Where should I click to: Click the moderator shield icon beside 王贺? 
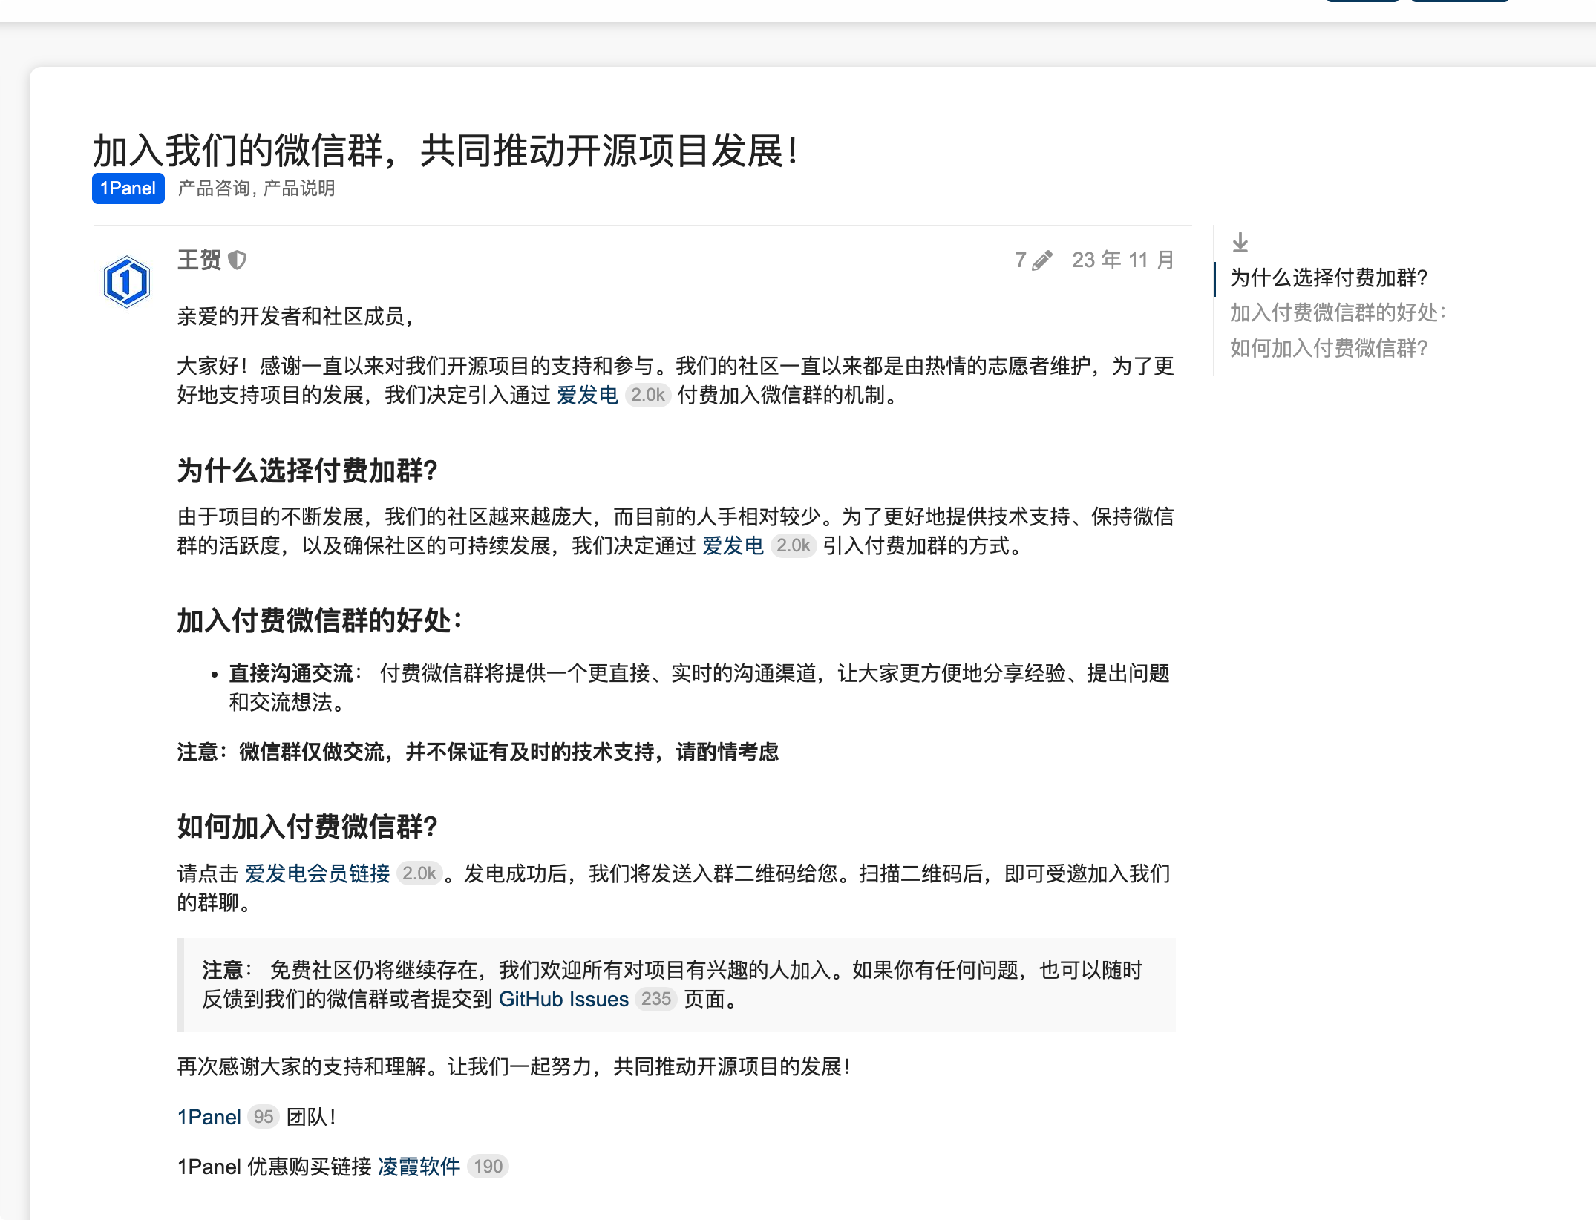(x=238, y=260)
